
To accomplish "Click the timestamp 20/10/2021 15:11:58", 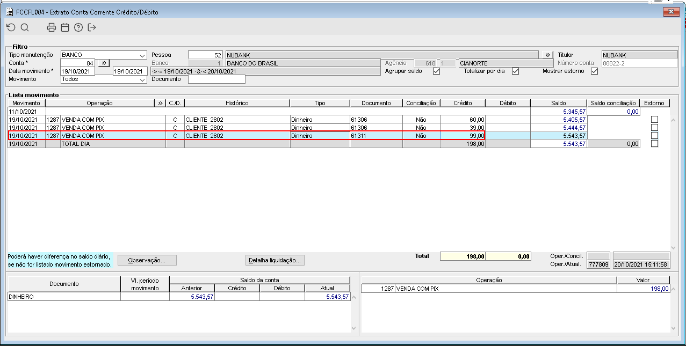I will 641,264.
